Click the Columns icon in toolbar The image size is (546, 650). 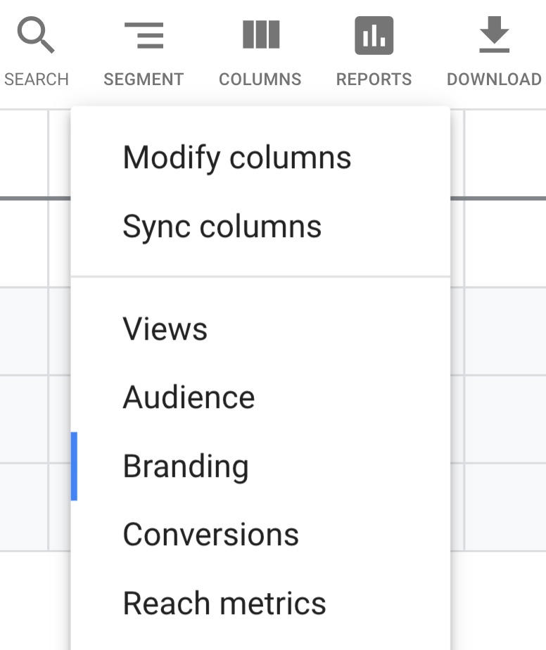[x=260, y=35]
